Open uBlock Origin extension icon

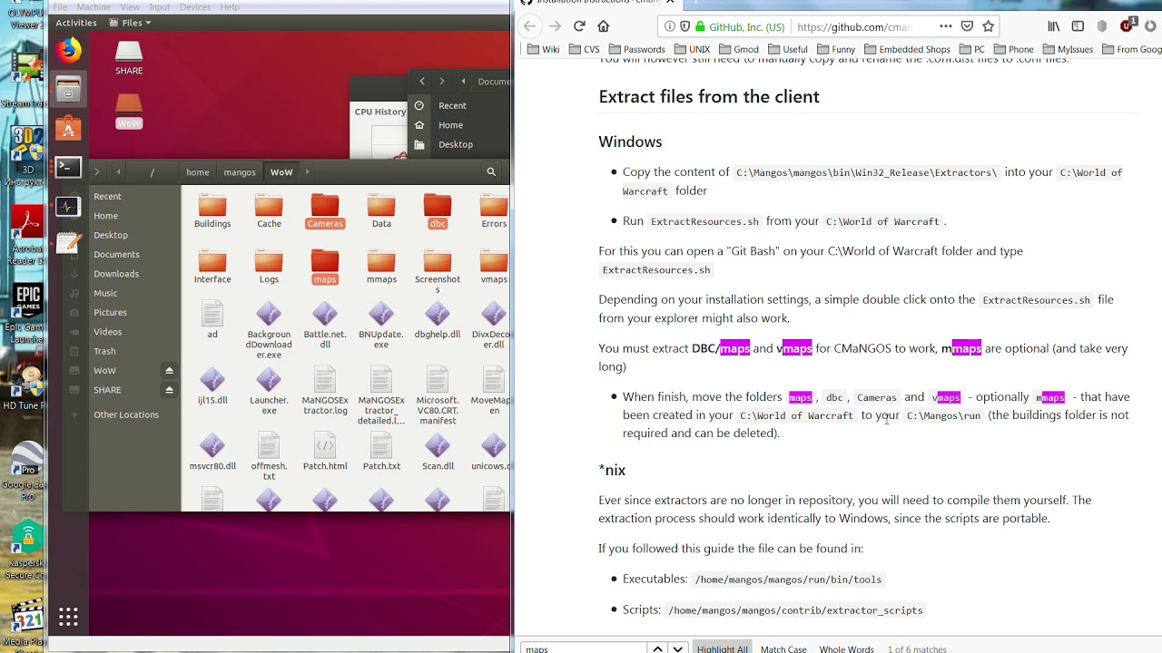click(1128, 26)
